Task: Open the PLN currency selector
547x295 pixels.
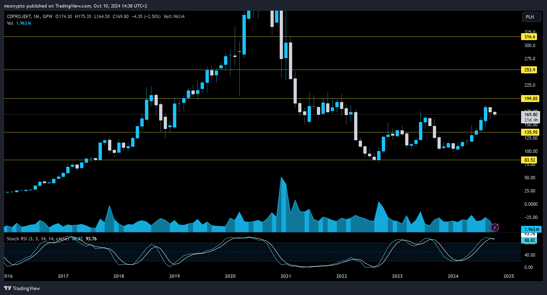Action: (x=532, y=17)
